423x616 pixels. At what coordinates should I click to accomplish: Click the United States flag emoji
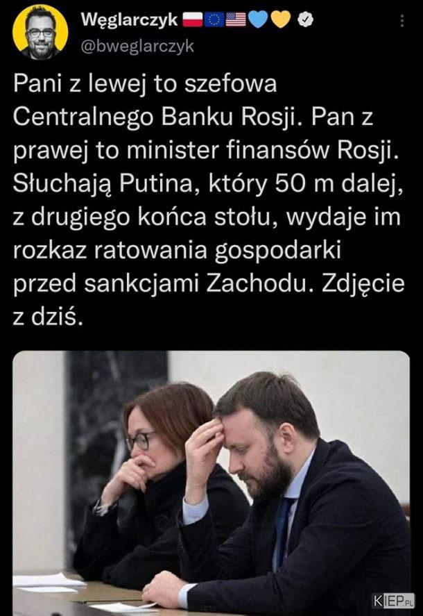(236, 19)
